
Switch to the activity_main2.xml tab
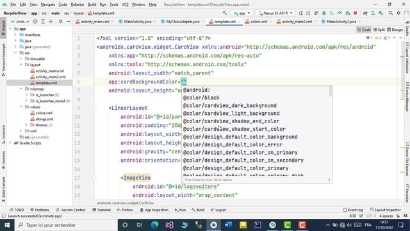click(297, 21)
